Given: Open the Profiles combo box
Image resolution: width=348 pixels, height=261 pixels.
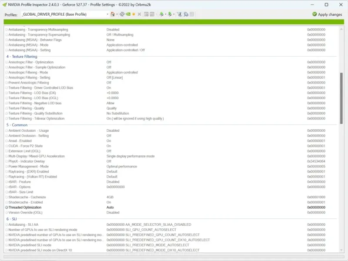Looking at the screenshot, I should tap(65, 14).
